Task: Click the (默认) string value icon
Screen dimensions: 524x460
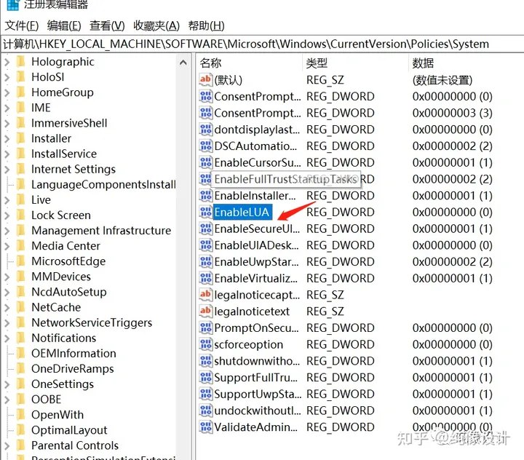Action: 205,79
